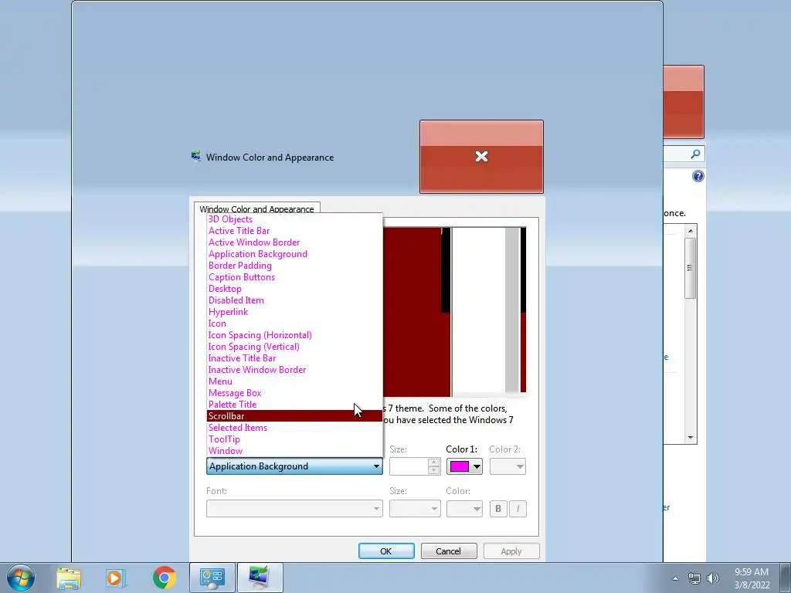Pick Desktop in the item list
This screenshot has height=593, width=791.
[x=294, y=289]
